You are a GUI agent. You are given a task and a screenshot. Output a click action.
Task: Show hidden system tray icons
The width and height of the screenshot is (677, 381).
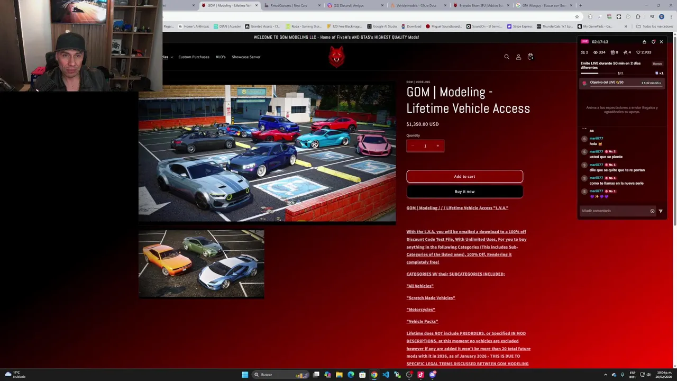pyautogui.click(x=606, y=375)
